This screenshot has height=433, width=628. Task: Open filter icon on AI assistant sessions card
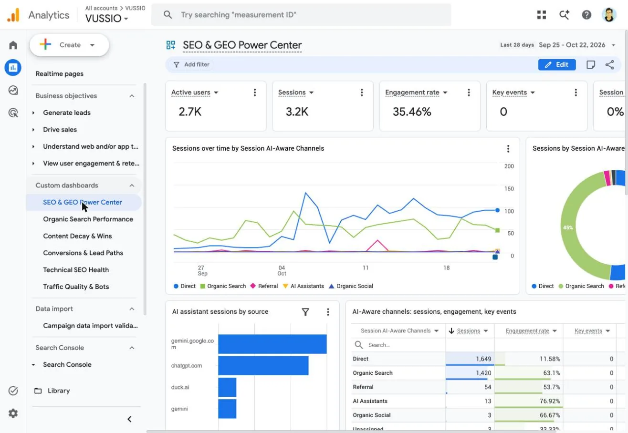pos(305,312)
